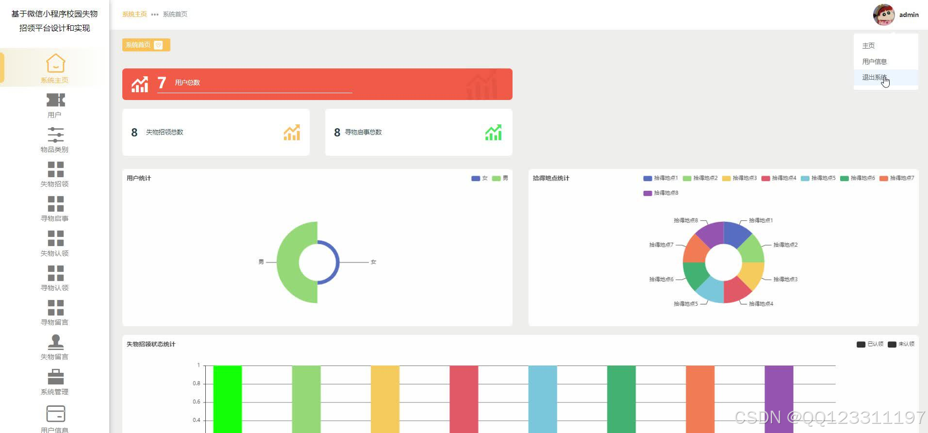This screenshot has width=928, height=433.
Task: Open the admin username dropdown
Action: pos(909,15)
